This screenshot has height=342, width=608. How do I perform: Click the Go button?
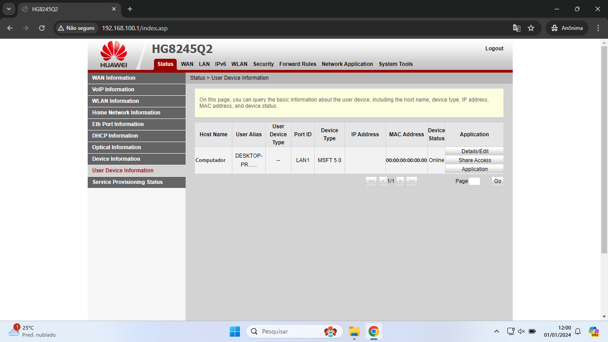(498, 181)
